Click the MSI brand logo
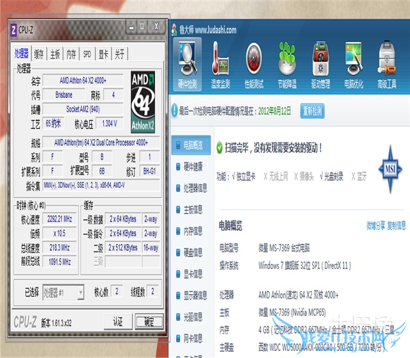This screenshot has width=410, height=358. pyautogui.click(x=390, y=169)
